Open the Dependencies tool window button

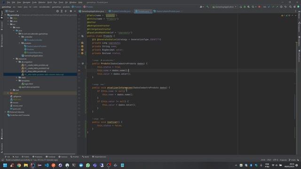pos(99,157)
